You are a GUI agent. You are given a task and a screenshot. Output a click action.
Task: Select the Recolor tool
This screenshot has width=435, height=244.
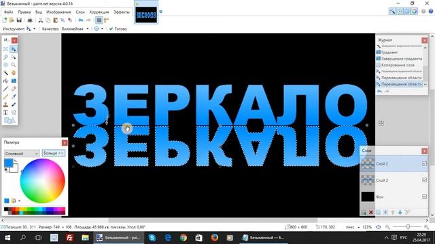tap(14, 105)
